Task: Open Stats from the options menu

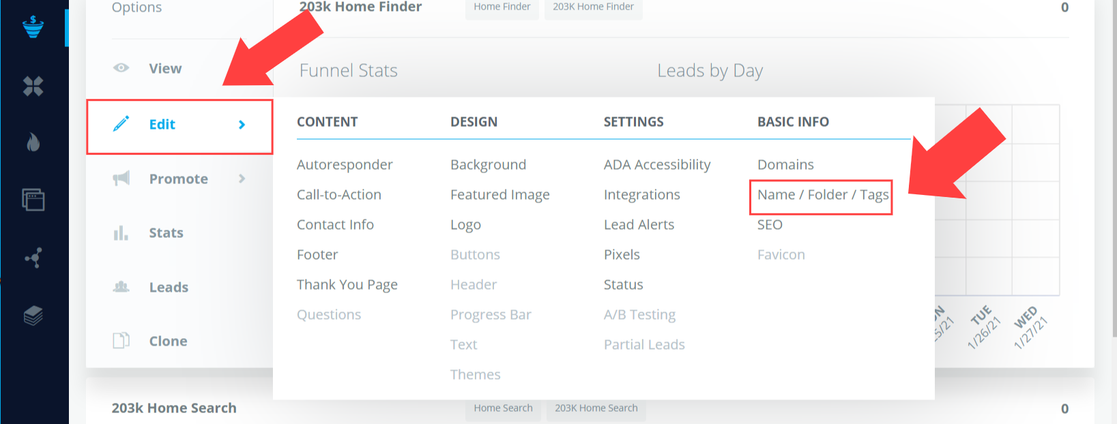Action: (166, 233)
